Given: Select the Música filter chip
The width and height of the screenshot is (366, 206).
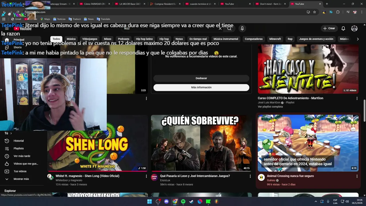Looking at the screenshot, I should [x=71, y=39].
